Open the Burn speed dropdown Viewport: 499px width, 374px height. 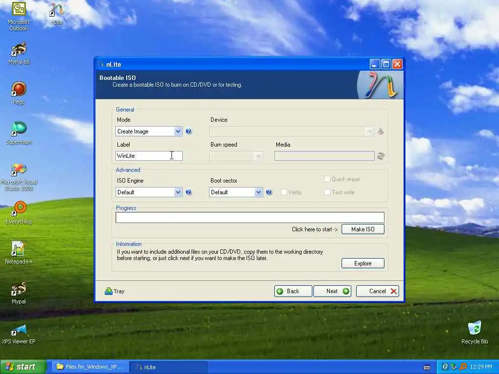click(236, 156)
